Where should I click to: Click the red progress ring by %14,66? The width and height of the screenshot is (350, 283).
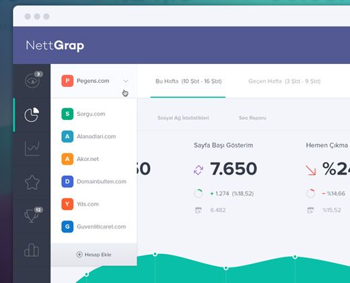[x=311, y=193]
